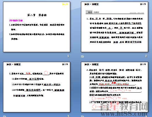The image size is (152, 117).
Task: Click the gray banner tab in slide 2
Action: 89,12
